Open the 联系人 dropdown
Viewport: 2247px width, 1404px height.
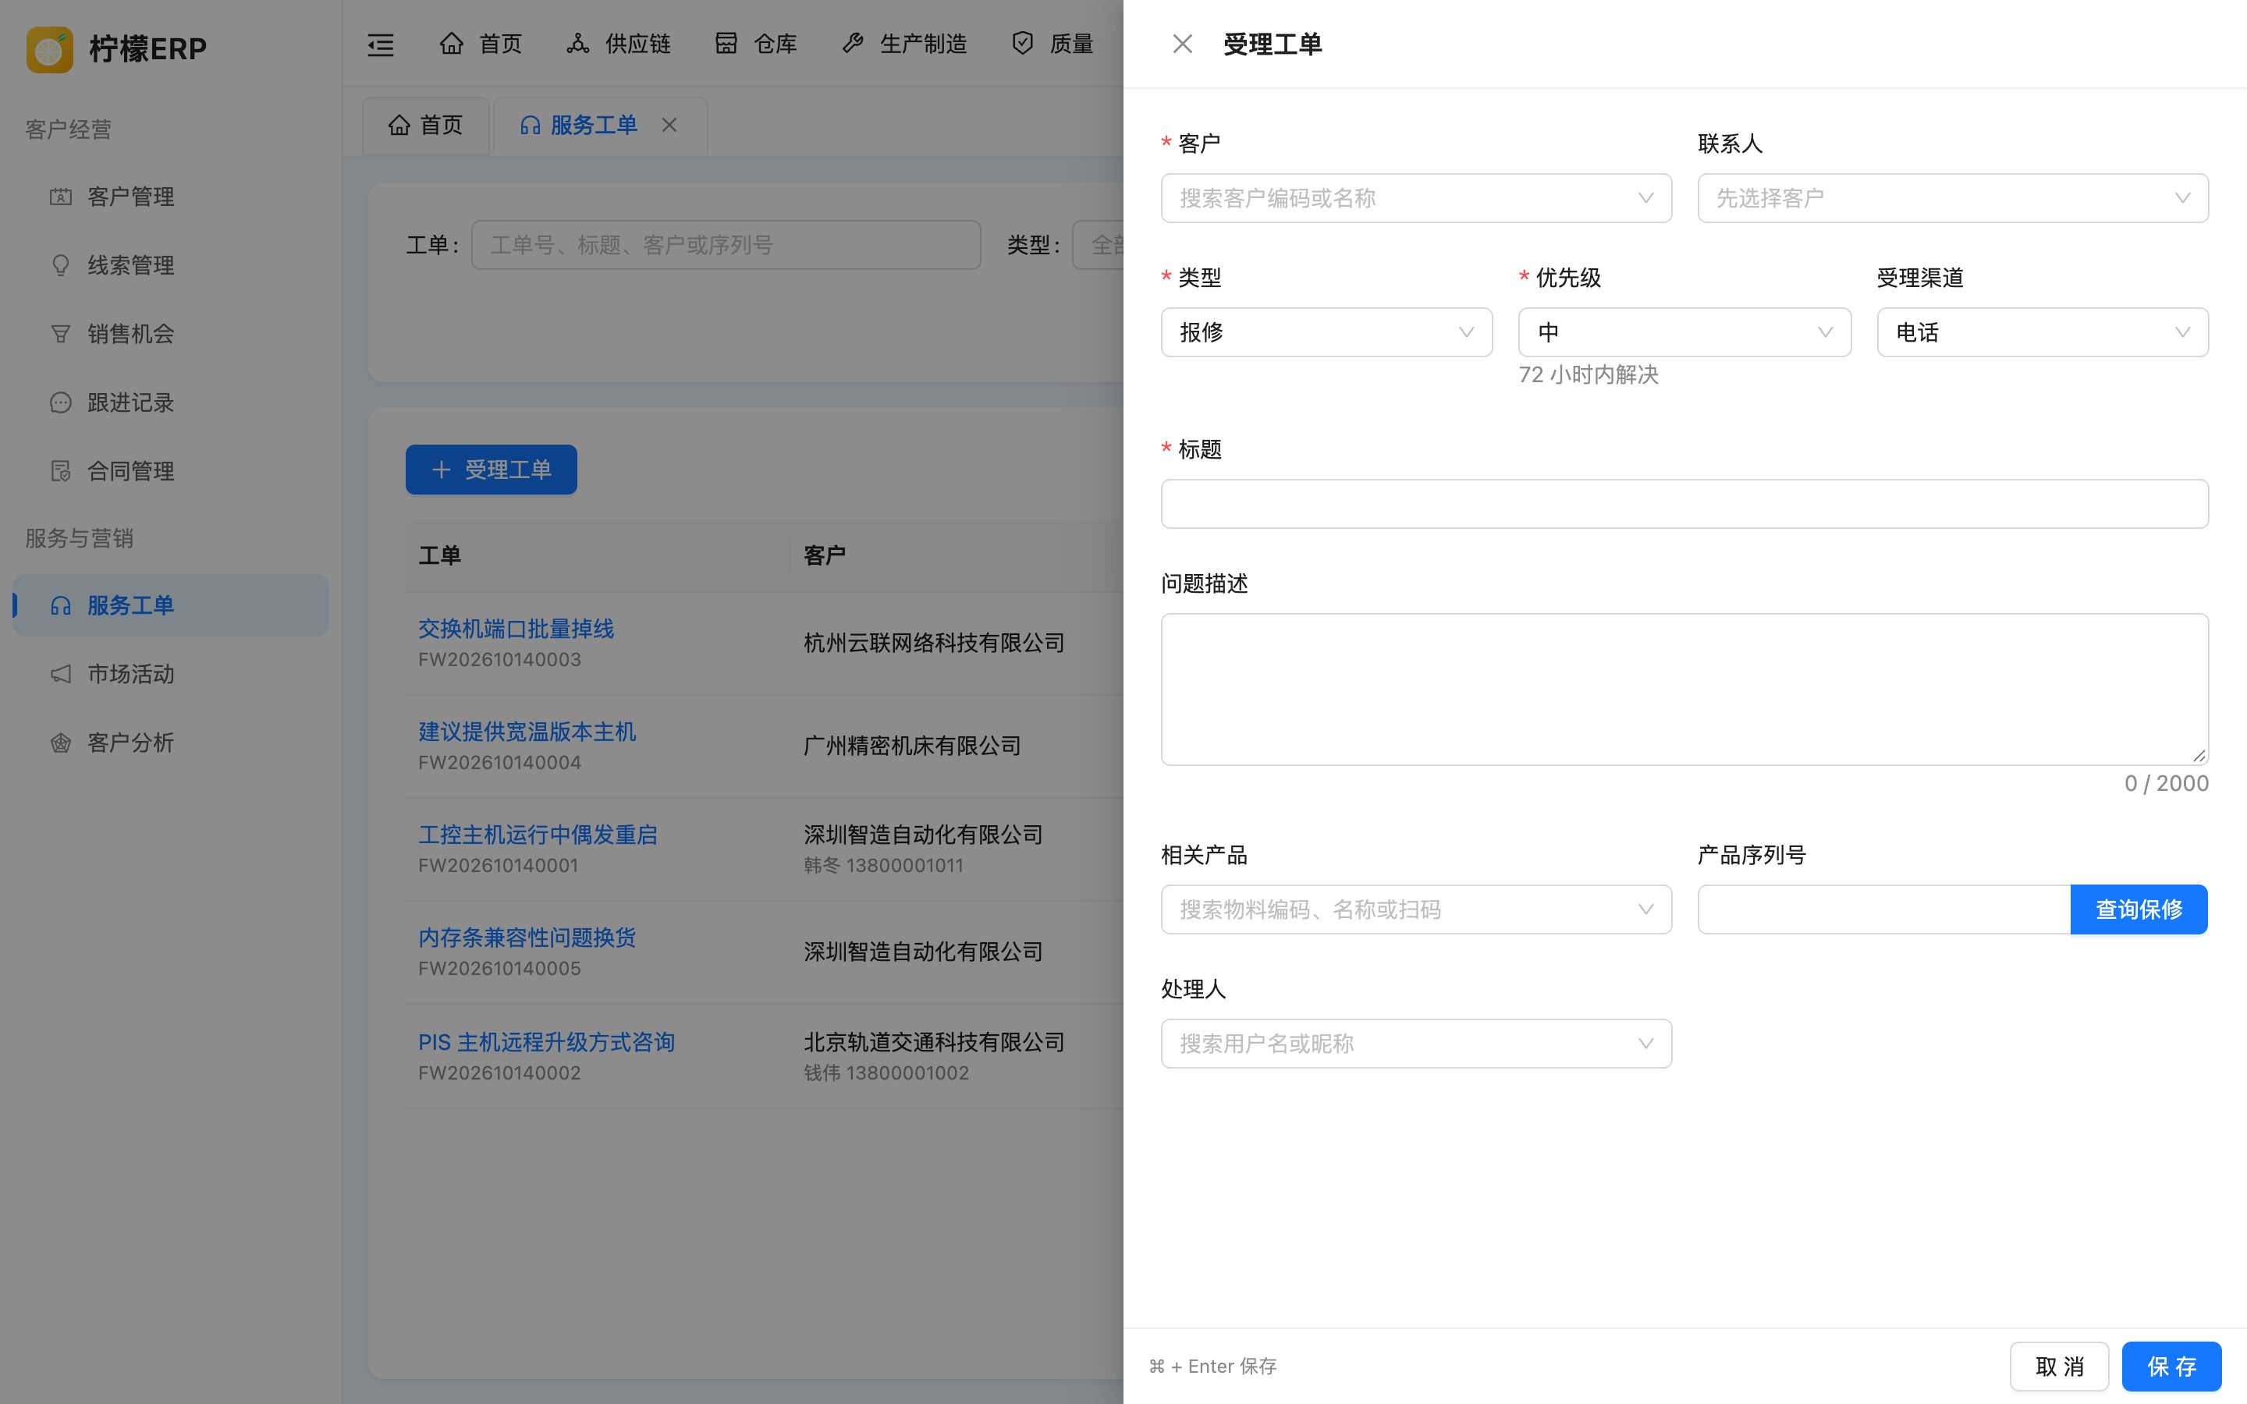pyautogui.click(x=1953, y=198)
